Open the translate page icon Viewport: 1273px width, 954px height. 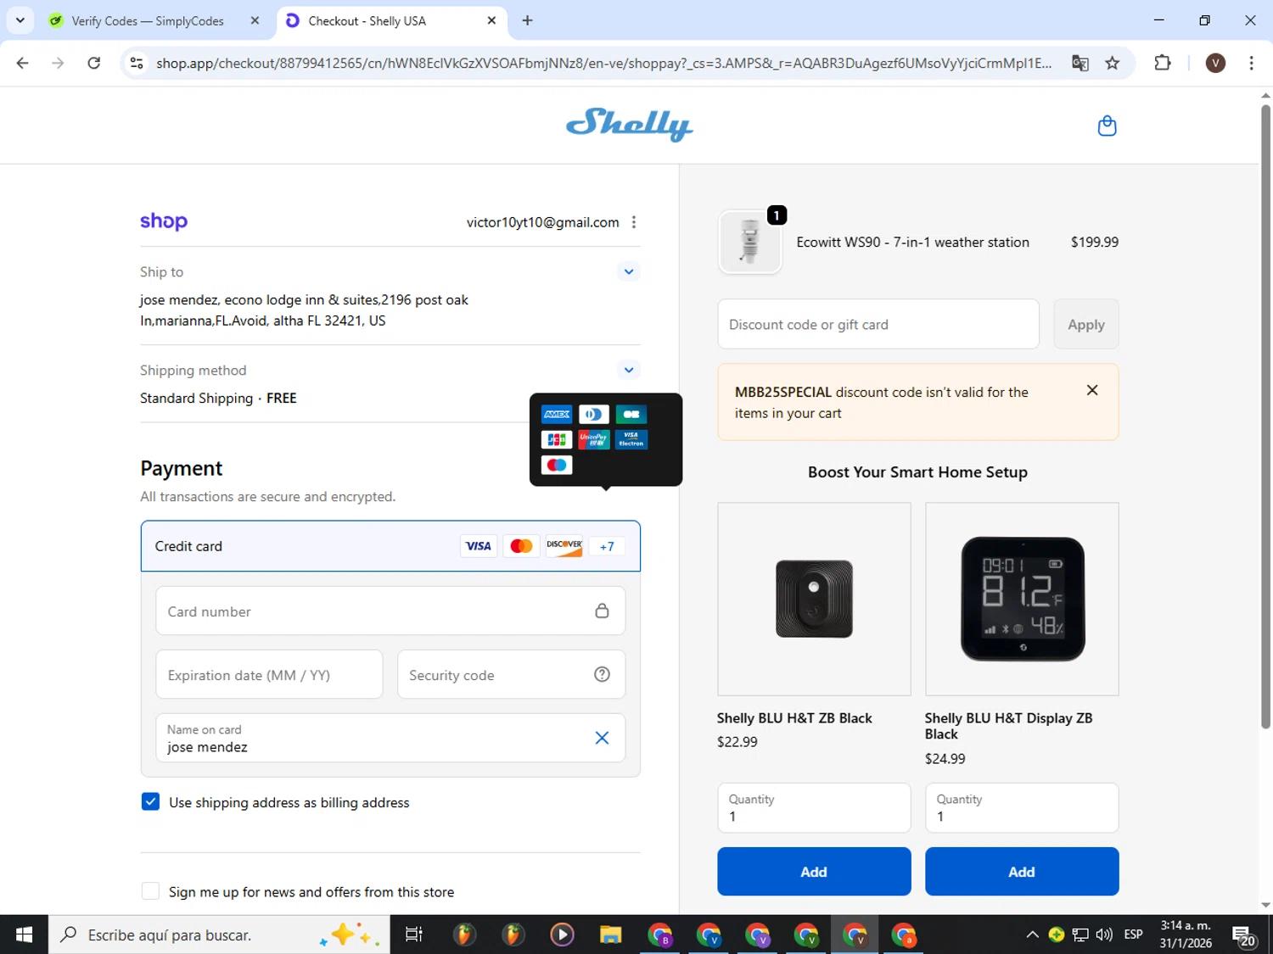(1080, 63)
